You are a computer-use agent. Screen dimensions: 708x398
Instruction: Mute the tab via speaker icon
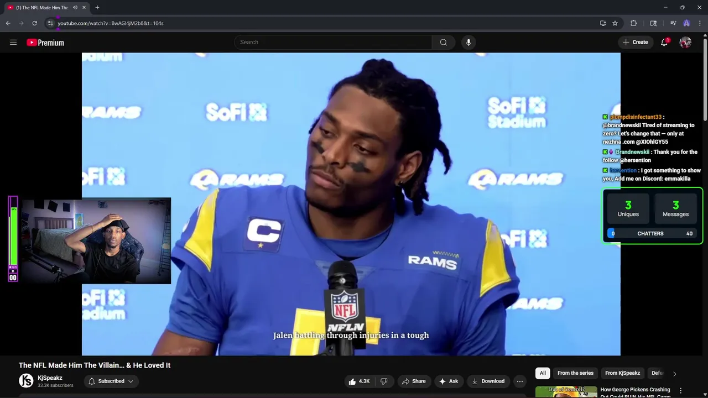(x=75, y=8)
